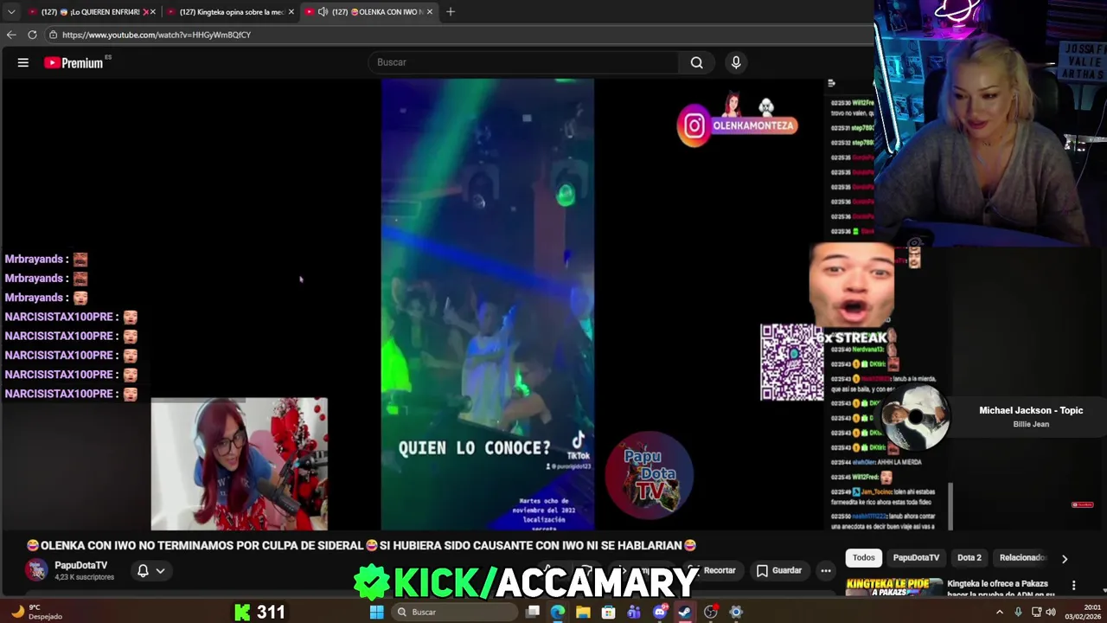Open the YouTube hamburger guide menu

pyautogui.click(x=23, y=62)
